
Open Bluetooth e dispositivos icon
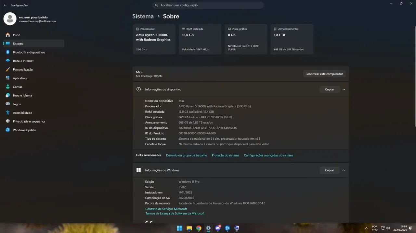click(8, 52)
